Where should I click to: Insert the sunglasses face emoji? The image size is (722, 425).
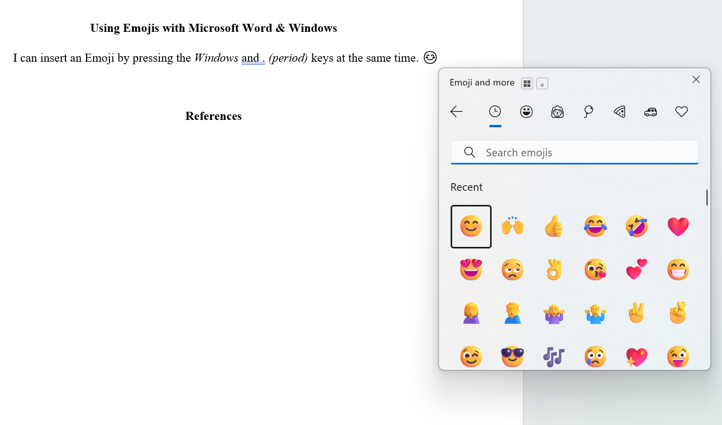pos(512,357)
